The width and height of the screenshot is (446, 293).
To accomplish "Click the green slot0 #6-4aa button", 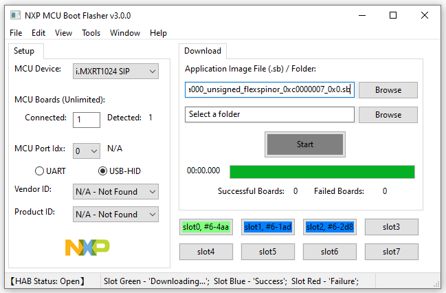I will point(206,227).
